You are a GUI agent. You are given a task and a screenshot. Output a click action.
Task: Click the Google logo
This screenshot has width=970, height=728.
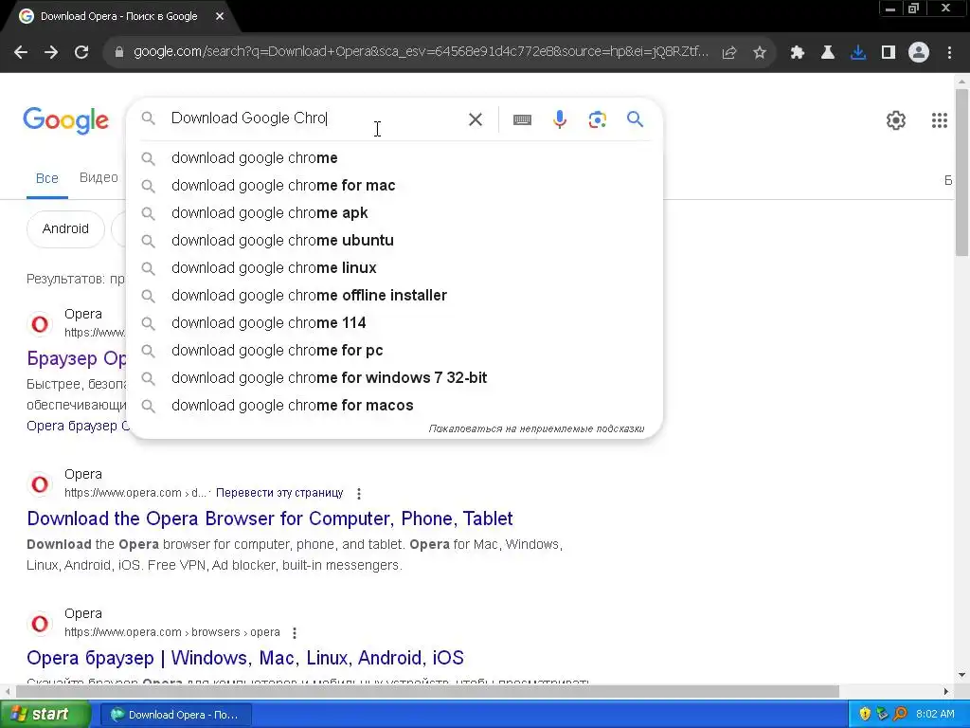point(65,120)
